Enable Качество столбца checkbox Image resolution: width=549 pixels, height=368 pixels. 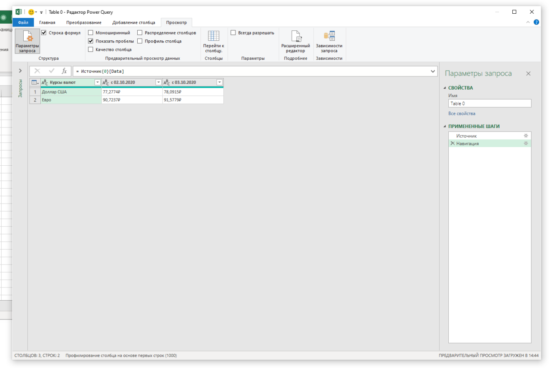[91, 49]
